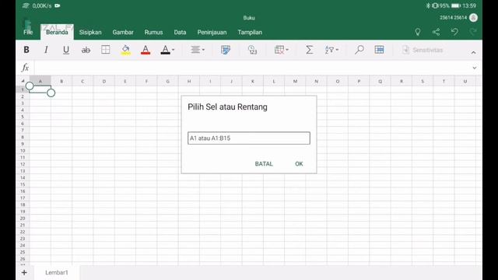Open the File menu
498x280 pixels.
tap(28, 32)
